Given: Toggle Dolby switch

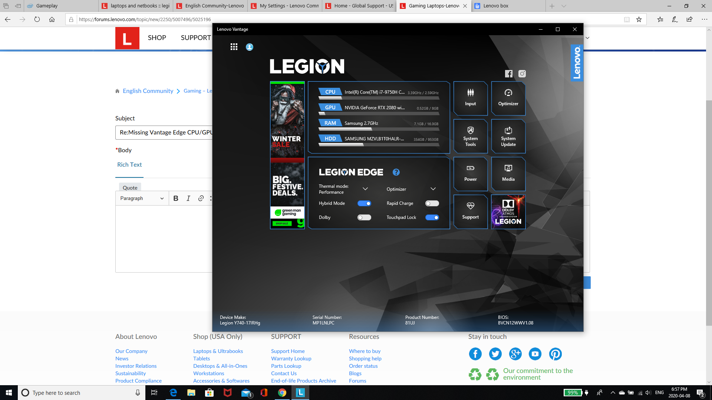Looking at the screenshot, I should point(364,217).
